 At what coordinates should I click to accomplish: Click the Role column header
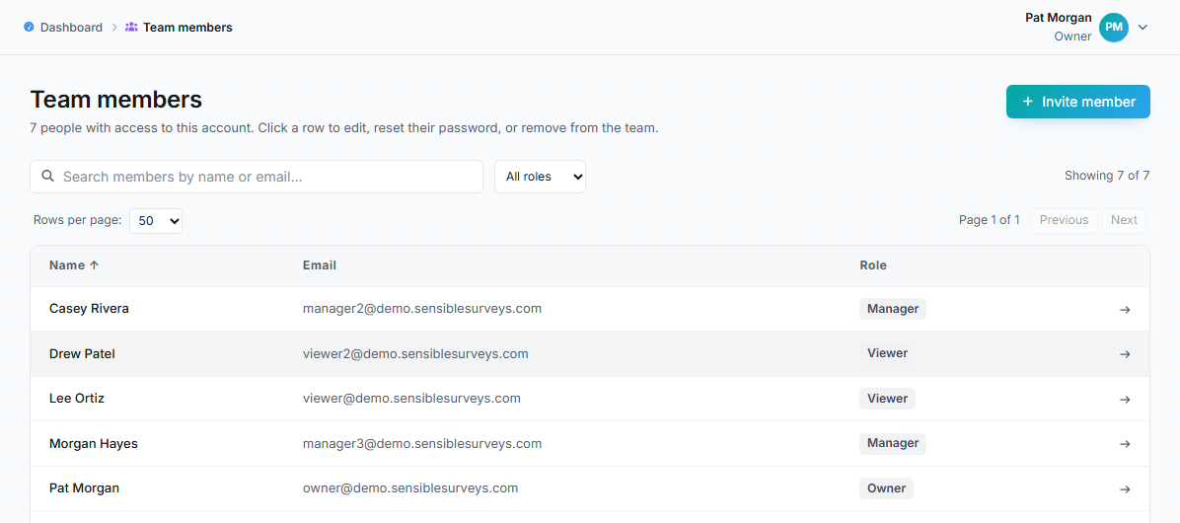873,264
